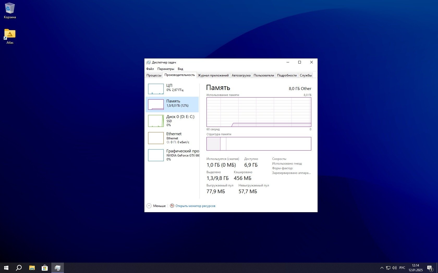Open Microsoft Store taskbar icon
438x273 pixels.
pyautogui.click(x=45, y=268)
